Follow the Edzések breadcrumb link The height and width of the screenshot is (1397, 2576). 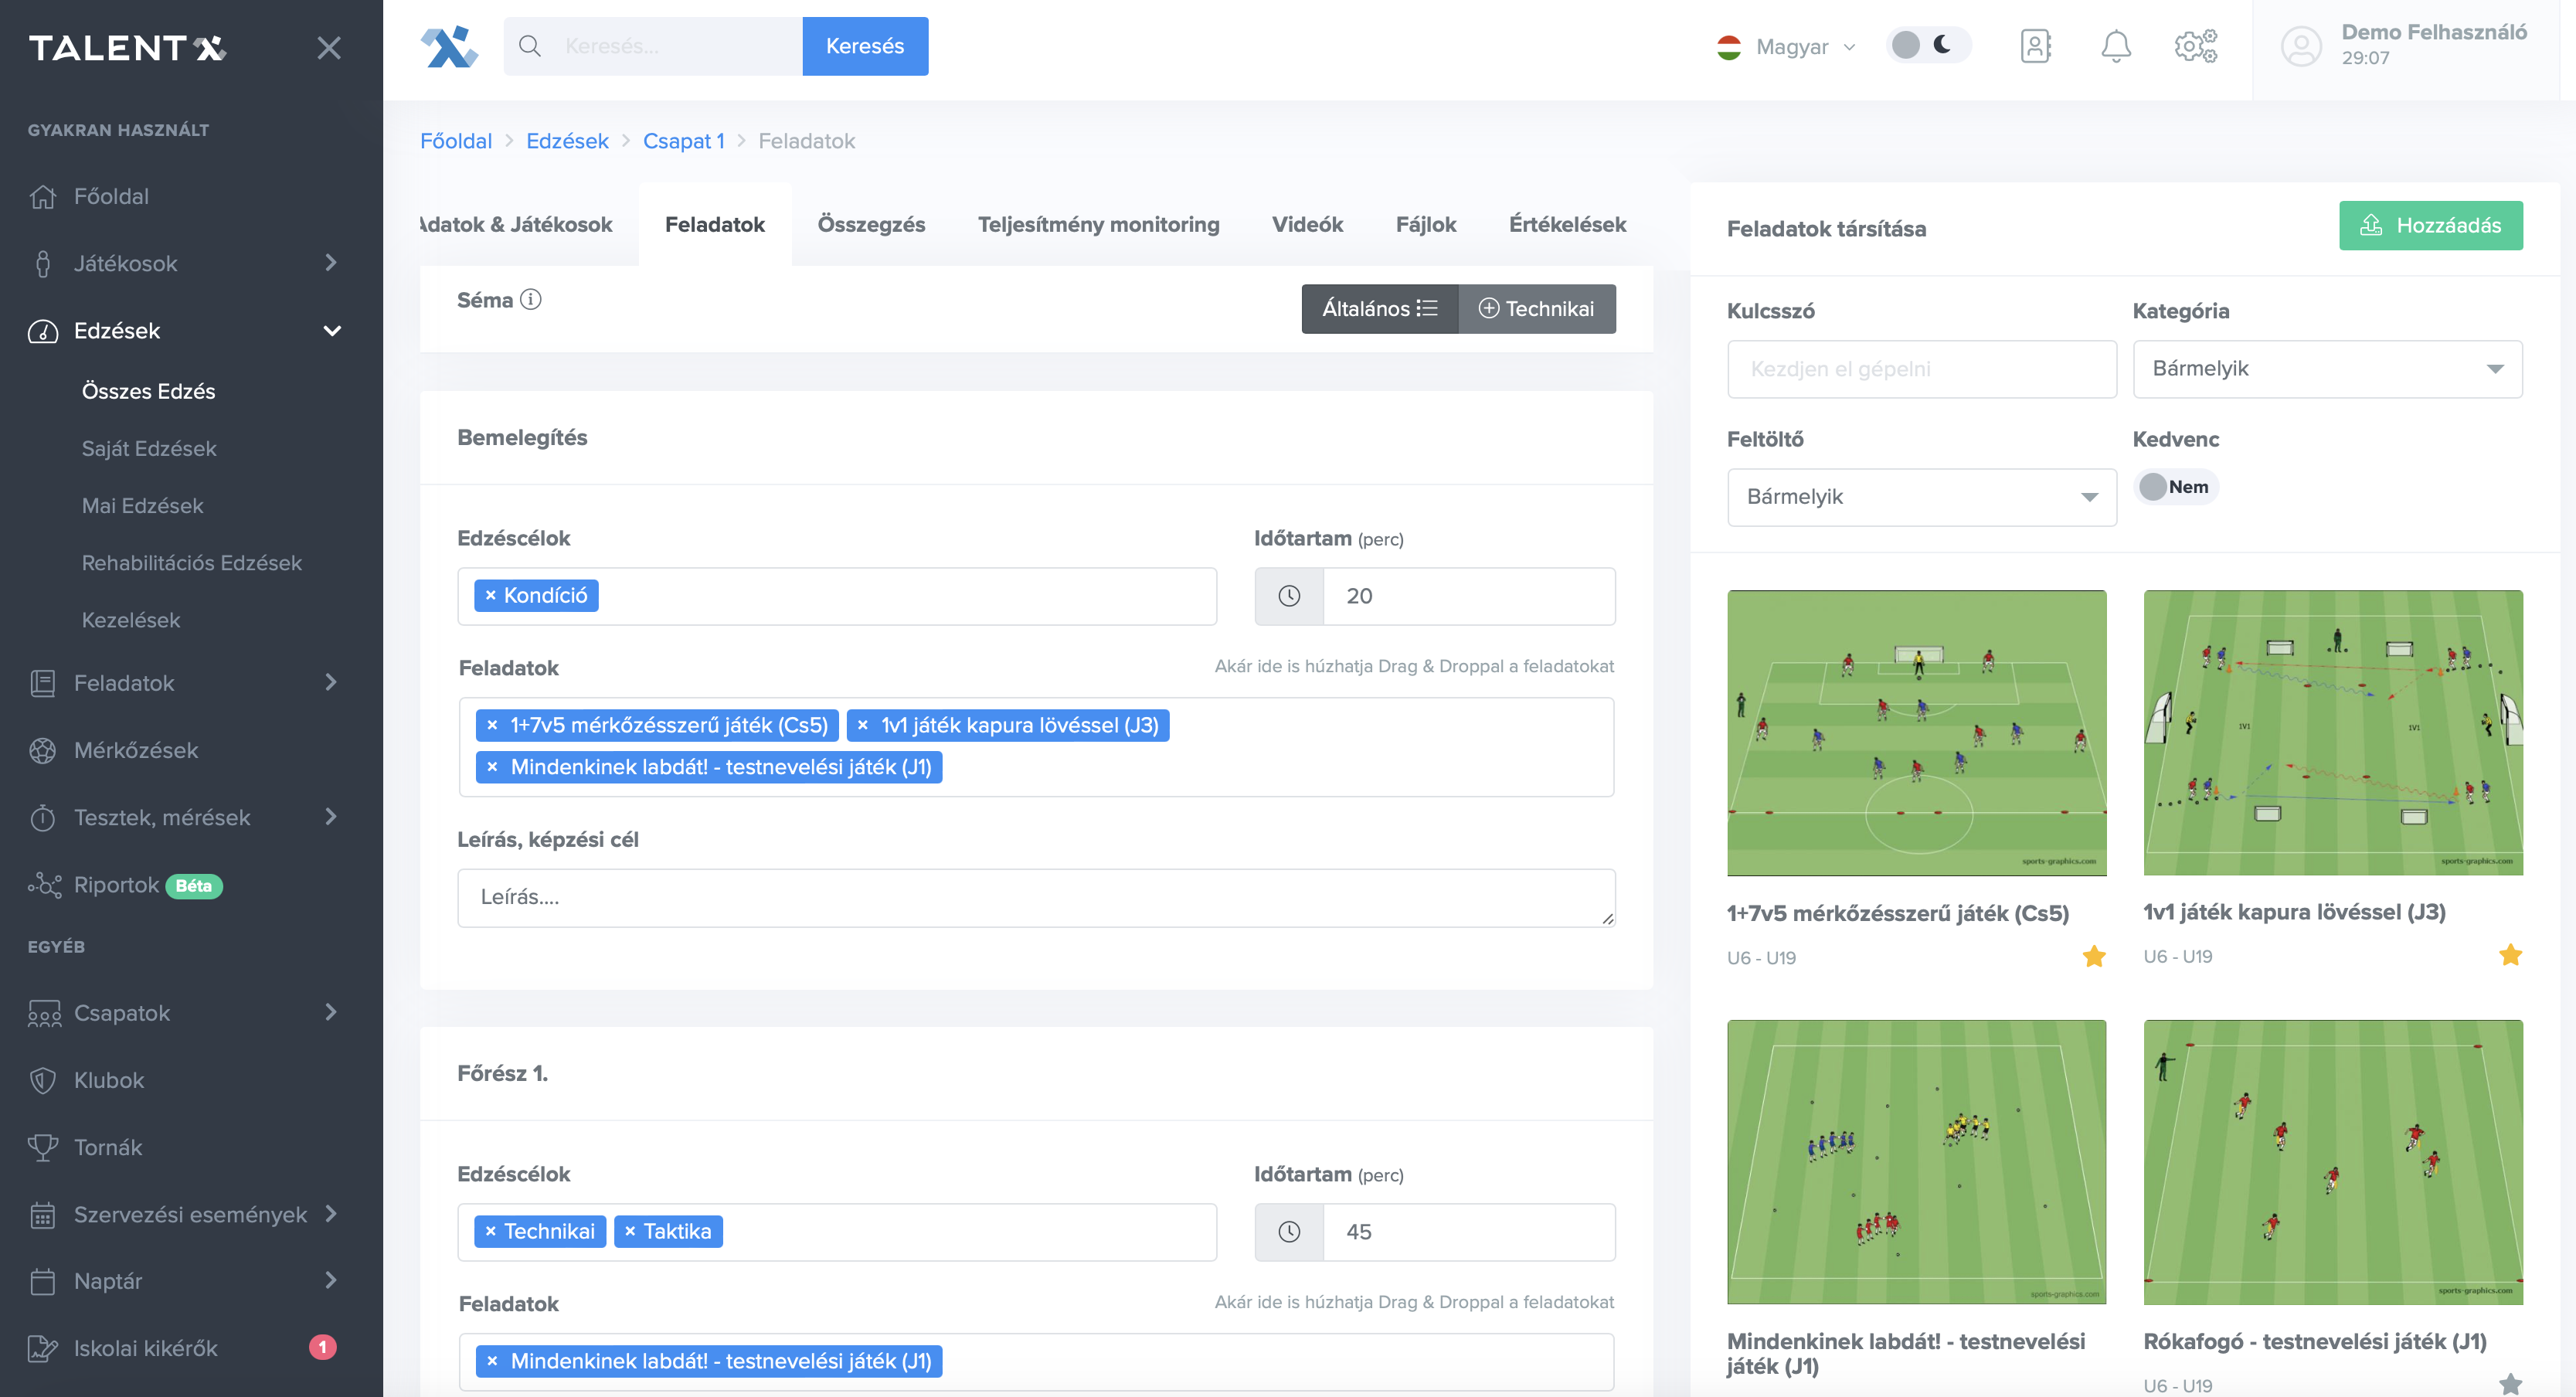[x=567, y=141]
